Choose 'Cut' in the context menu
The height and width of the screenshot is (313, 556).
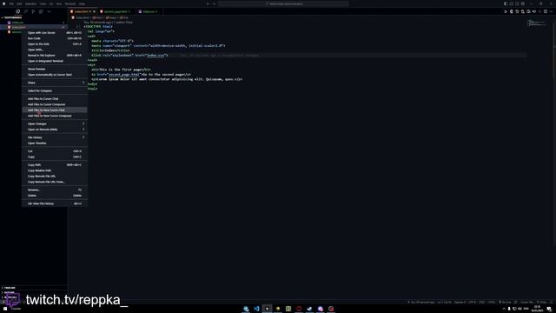pos(55,151)
